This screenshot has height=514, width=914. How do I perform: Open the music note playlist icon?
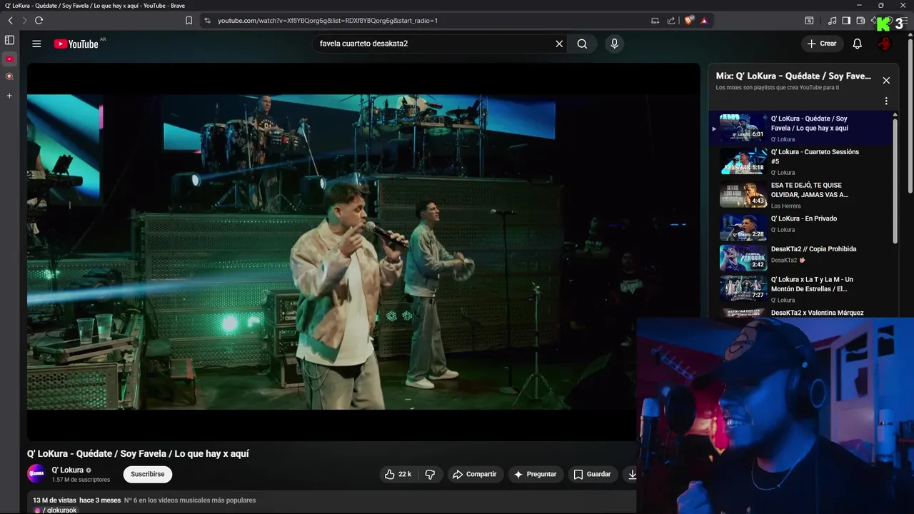832,21
